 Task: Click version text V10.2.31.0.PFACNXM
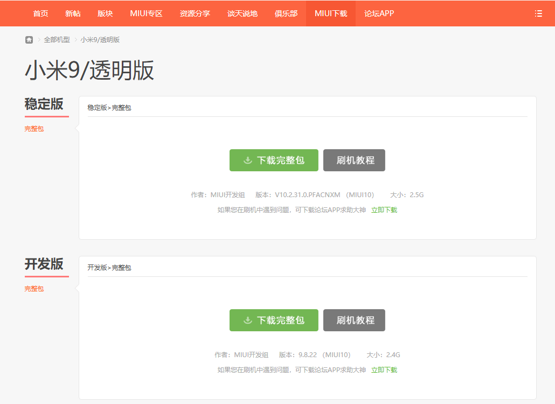pyautogui.click(x=308, y=195)
